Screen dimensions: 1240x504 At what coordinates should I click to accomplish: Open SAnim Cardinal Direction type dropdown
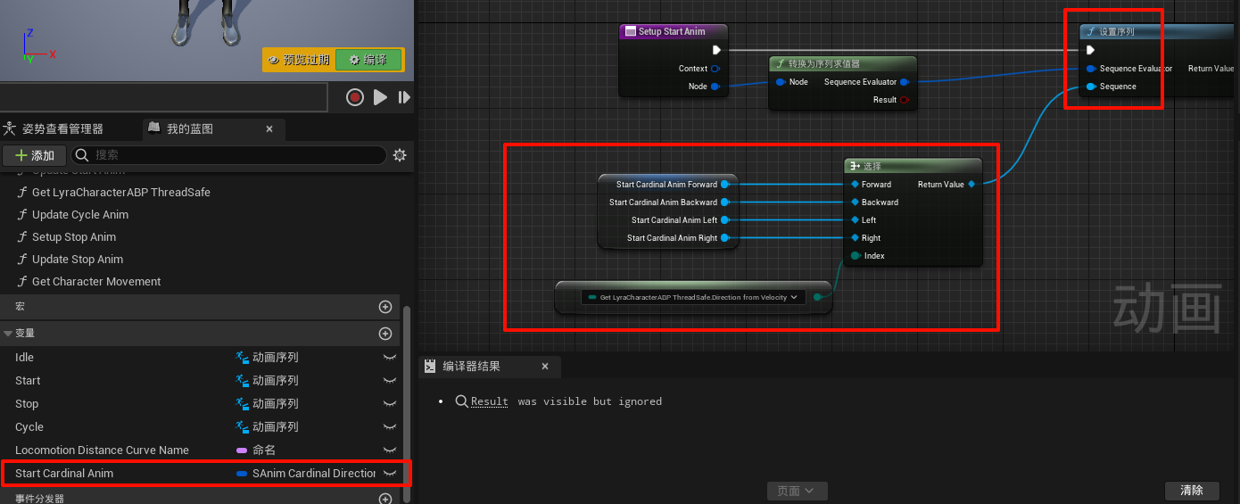pos(306,474)
